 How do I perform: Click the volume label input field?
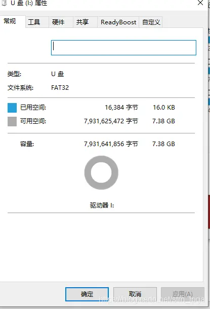pyautogui.click(x=123, y=48)
